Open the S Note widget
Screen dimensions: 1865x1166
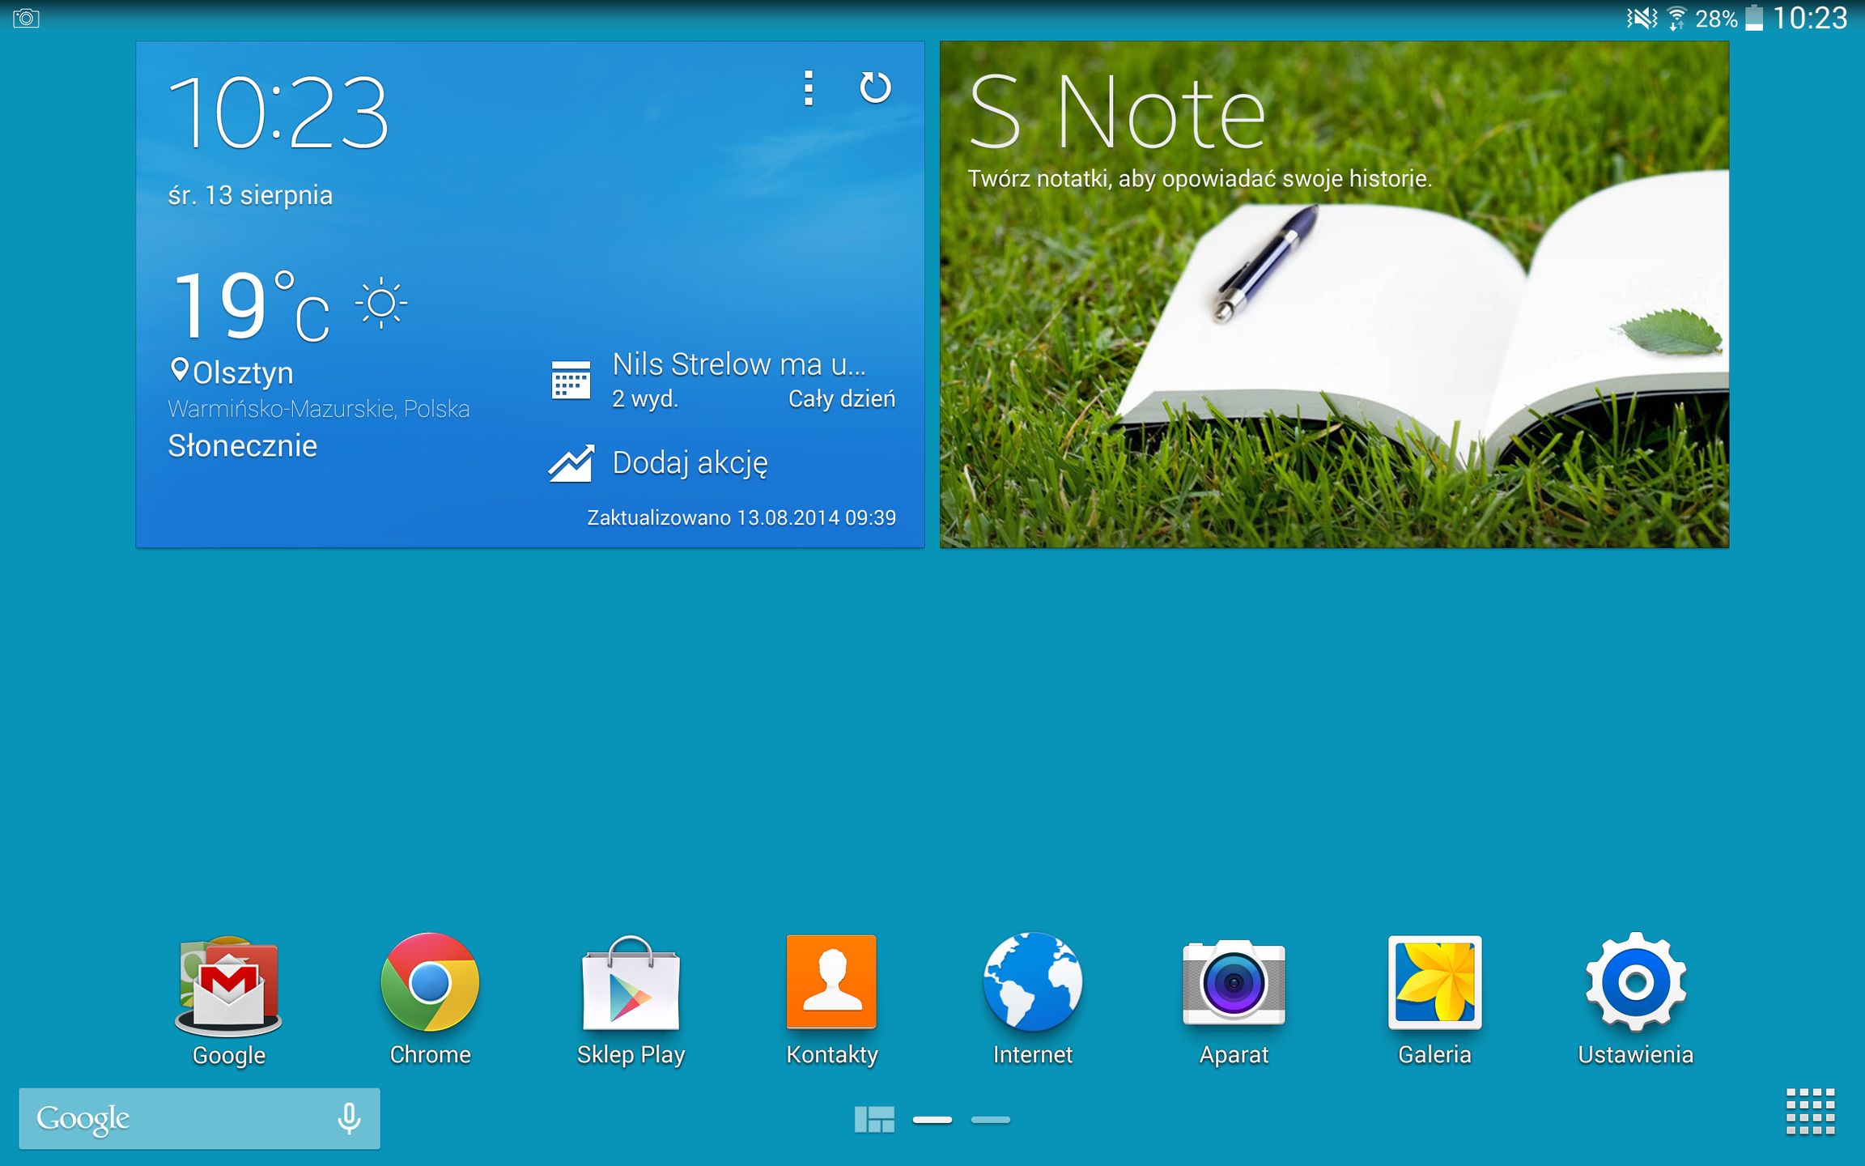[1333, 295]
